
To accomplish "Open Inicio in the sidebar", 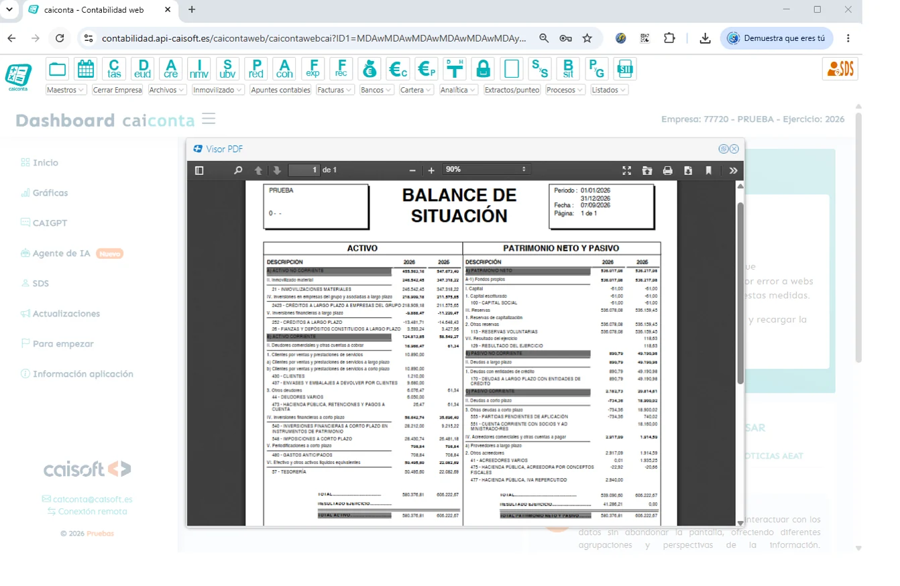I will (x=40, y=162).
